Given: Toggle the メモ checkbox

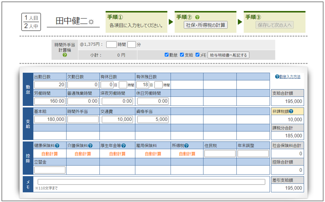Looking at the screenshot, I should coord(198,55).
